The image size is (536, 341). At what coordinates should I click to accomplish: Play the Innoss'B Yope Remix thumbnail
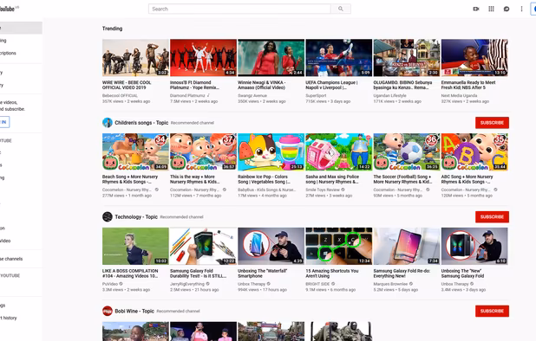click(x=204, y=58)
